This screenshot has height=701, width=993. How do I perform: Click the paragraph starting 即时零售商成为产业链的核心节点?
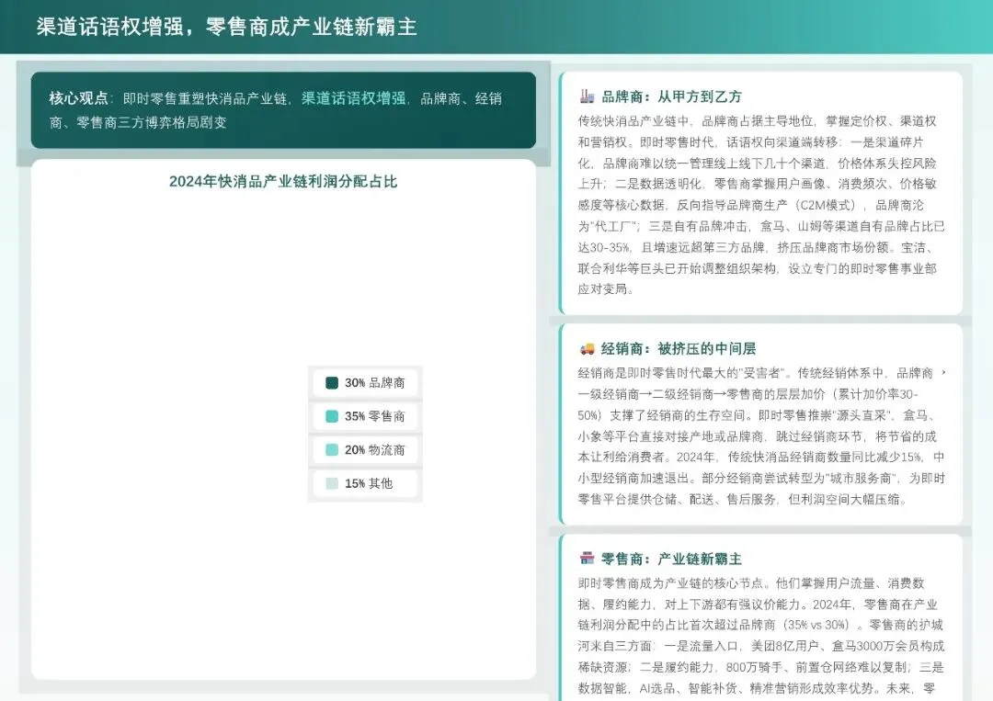(760, 636)
